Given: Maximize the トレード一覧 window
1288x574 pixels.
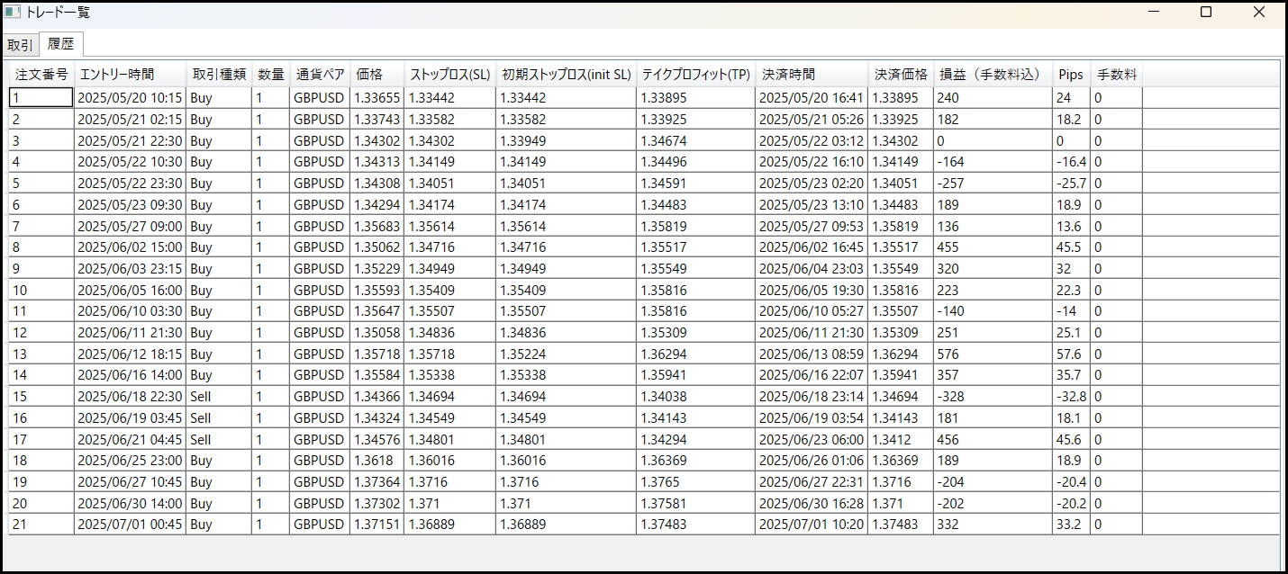Looking at the screenshot, I should pyautogui.click(x=1206, y=13).
